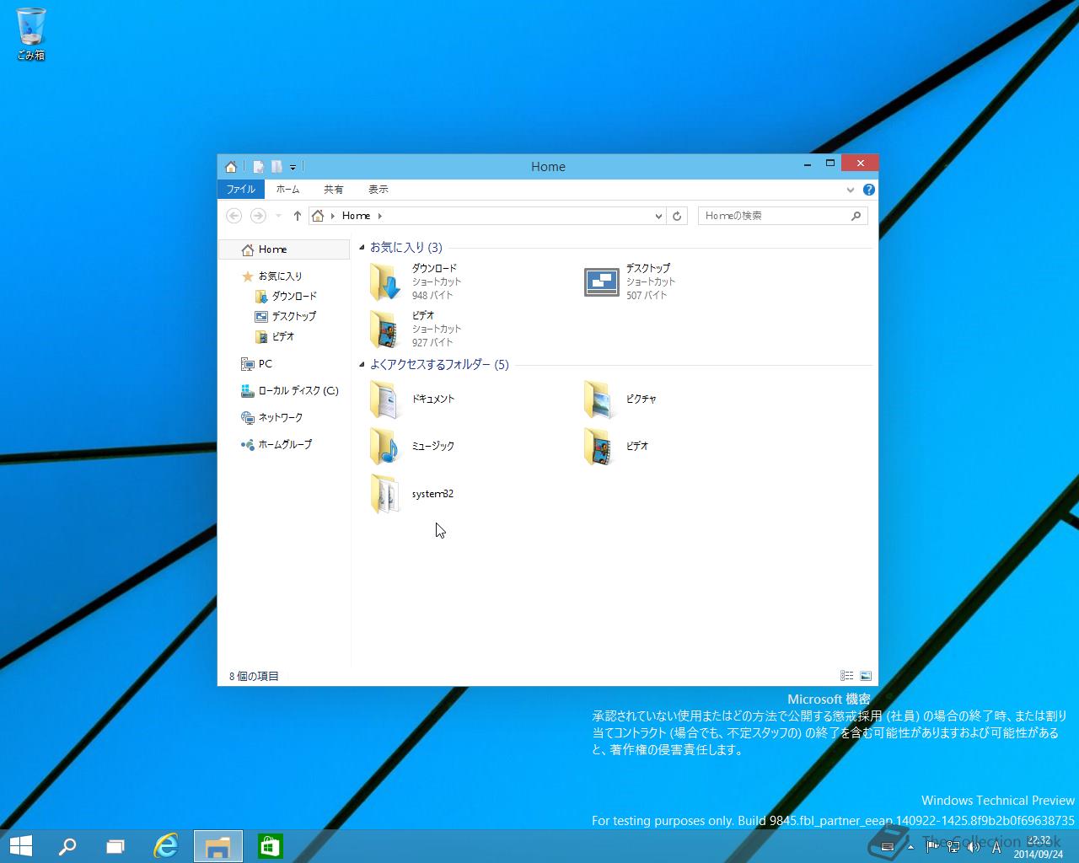
Task: Select the system32 folder icon
Action: (385, 494)
